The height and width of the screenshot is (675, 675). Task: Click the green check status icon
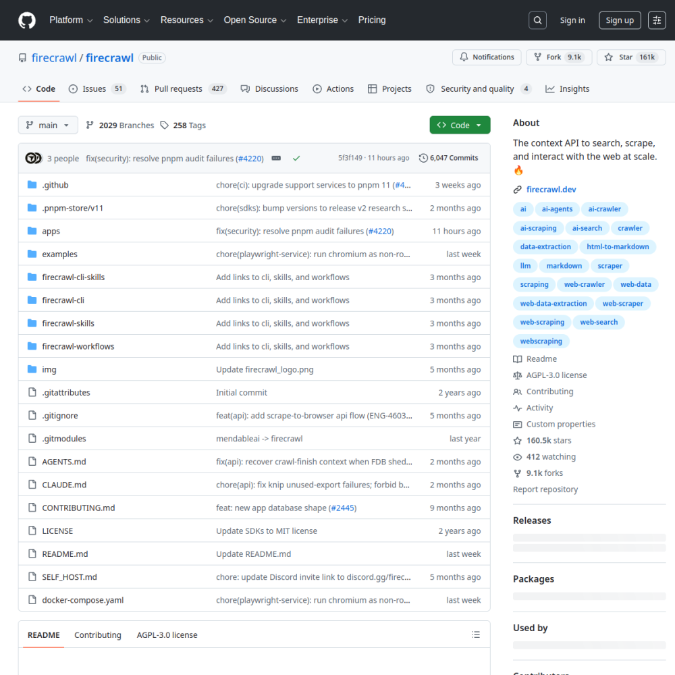pos(296,158)
